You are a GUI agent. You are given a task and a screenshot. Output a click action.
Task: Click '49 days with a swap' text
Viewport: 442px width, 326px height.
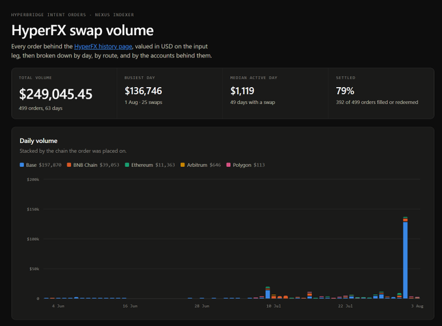[253, 102]
